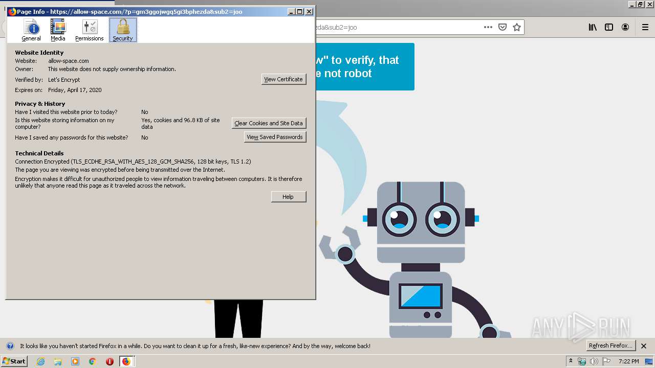Click the volume speaker tray icon
Image resolution: width=655 pixels, height=368 pixels.
click(594, 361)
